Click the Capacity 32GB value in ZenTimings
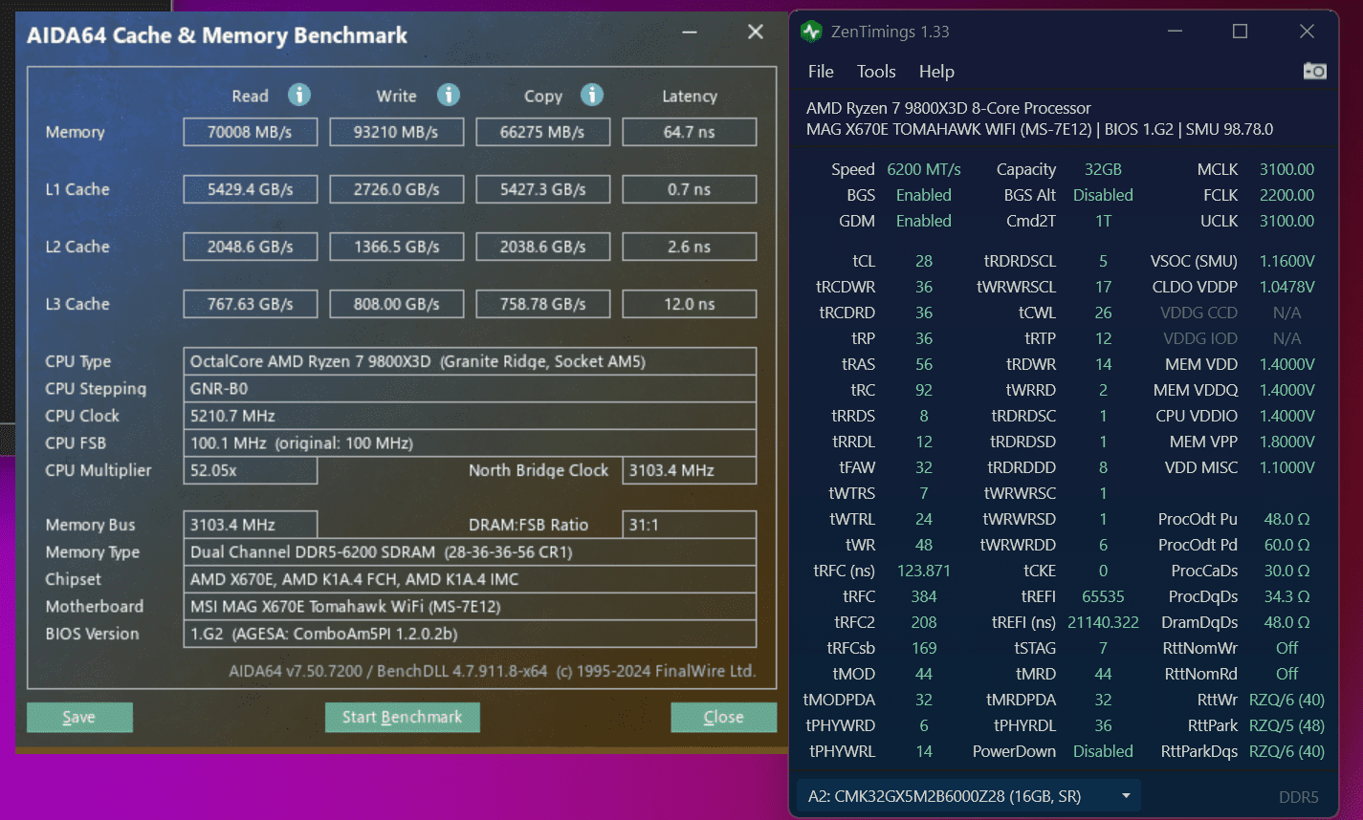 pos(1103,169)
